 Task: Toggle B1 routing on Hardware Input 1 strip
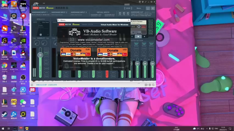click(x=47, y=60)
